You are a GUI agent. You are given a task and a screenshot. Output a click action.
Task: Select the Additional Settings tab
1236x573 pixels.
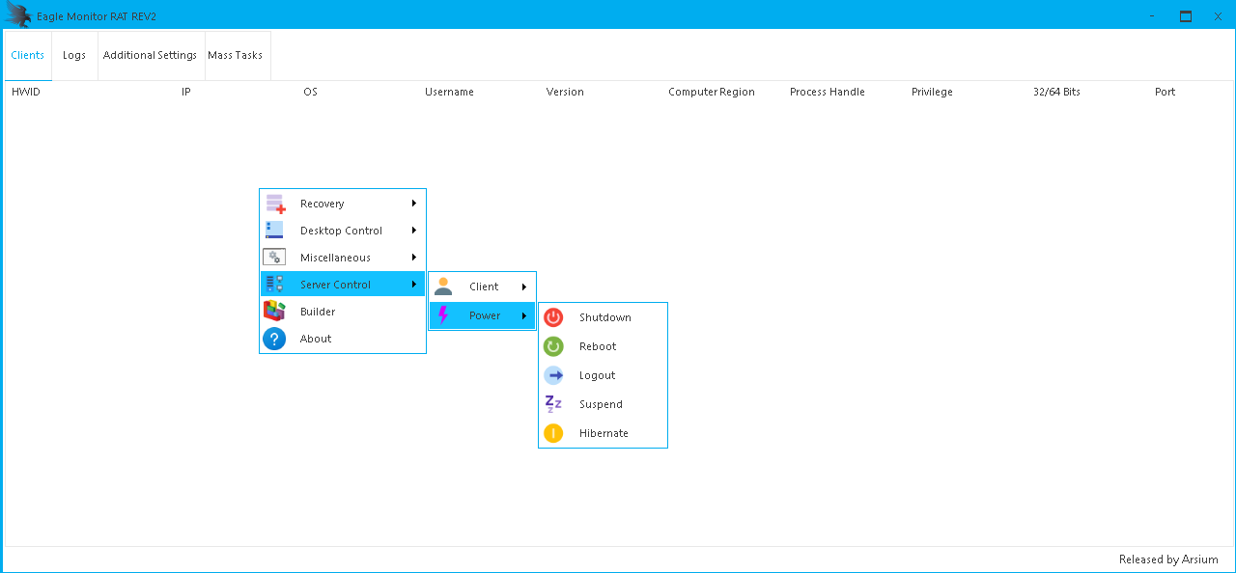pyautogui.click(x=150, y=55)
